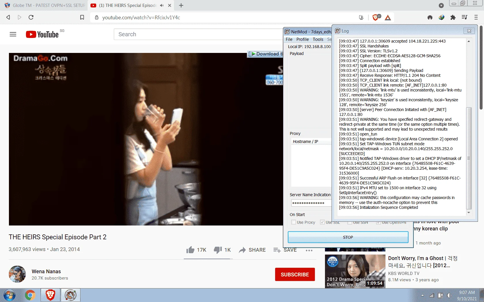Like the video with thumbs up 17K

[x=196, y=250]
